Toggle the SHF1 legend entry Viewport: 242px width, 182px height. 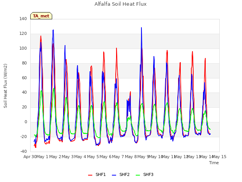tap(97, 174)
